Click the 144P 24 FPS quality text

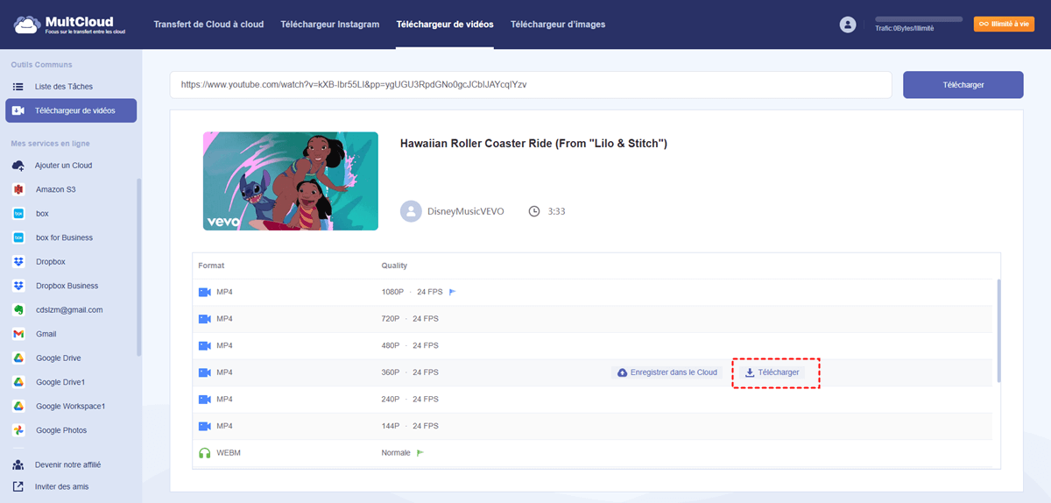click(410, 426)
